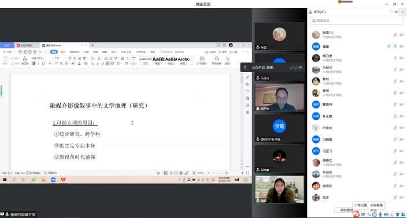Click the Underline U icon in WPS ribbon
This screenshot has width=407, height=218.
pyautogui.click(x=43, y=63)
